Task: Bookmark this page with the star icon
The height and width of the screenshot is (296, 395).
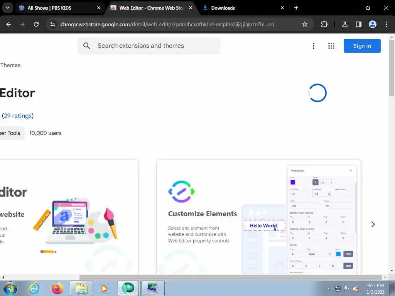Action: tap(305, 24)
